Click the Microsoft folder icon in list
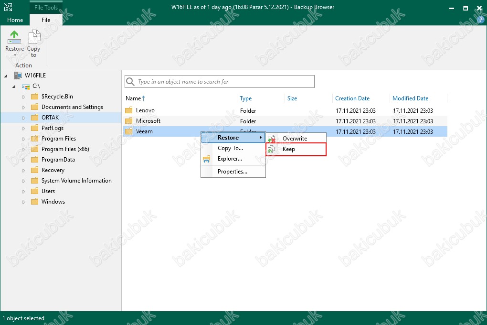This screenshot has height=325, width=487. click(x=129, y=121)
